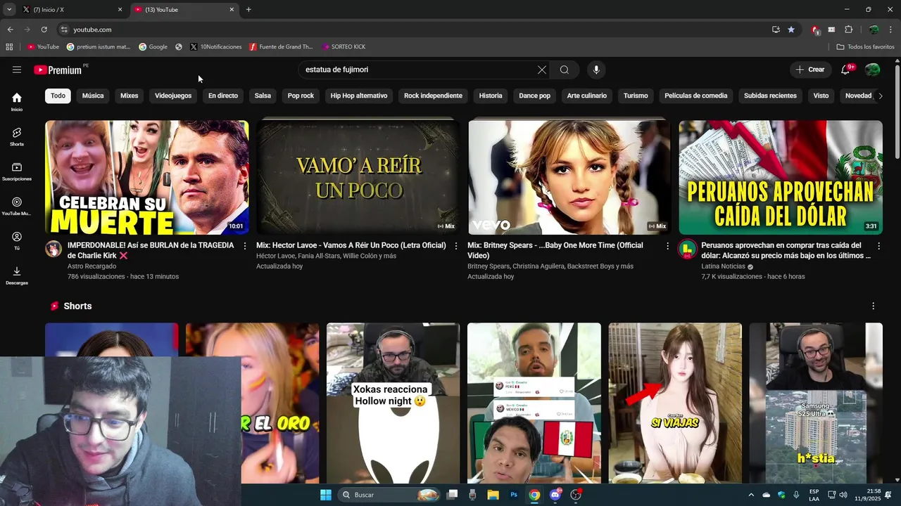The image size is (901, 506).
Task: Select the Historia filter chip
Action: [x=491, y=96]
